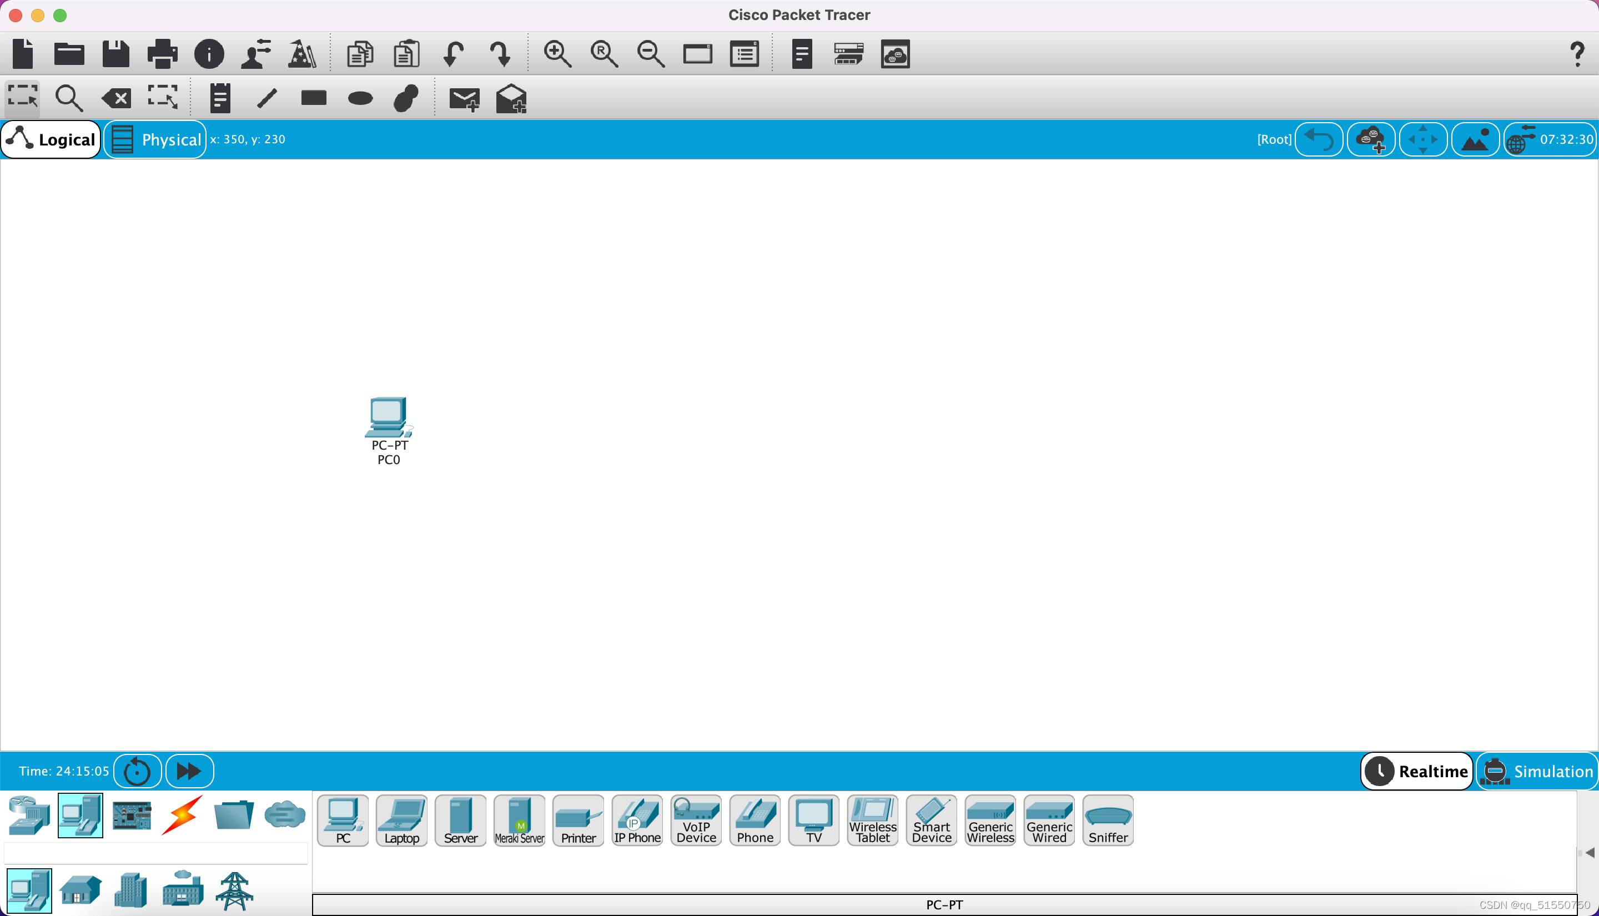
Task: Select Industrial factory subcategory
Action: pos(183,888)
